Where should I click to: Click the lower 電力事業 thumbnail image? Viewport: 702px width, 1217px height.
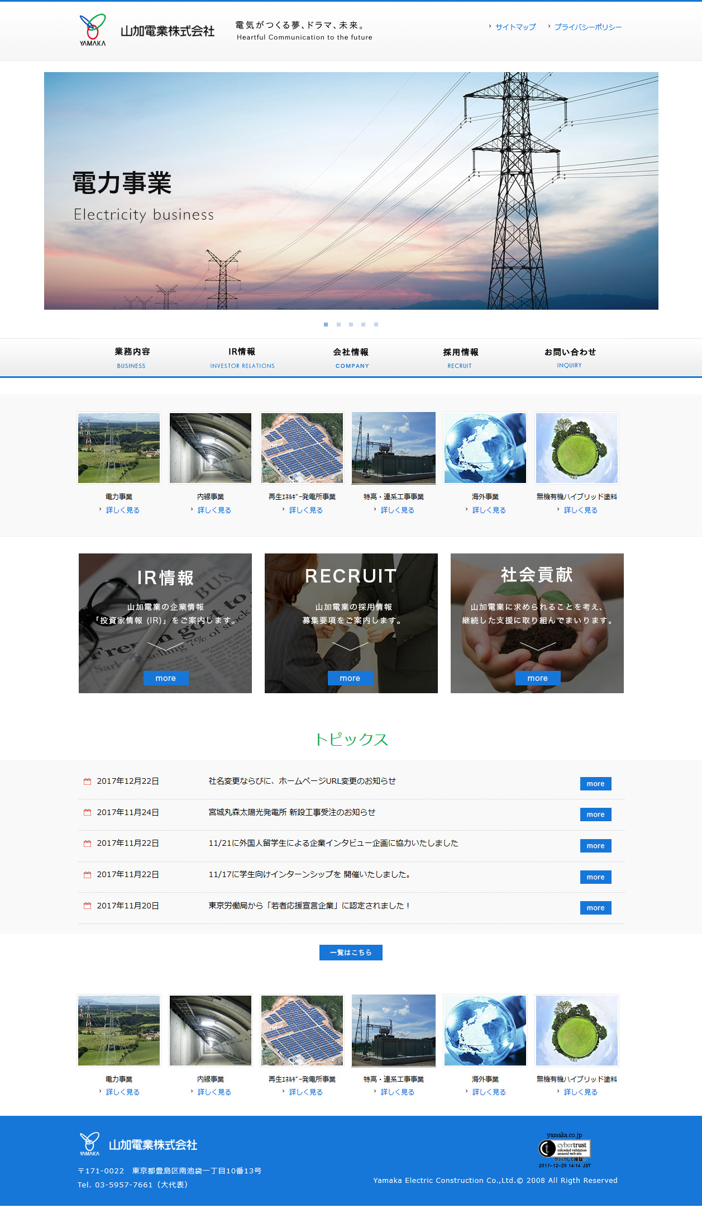pyautogui.click(x=119, y=1030)
